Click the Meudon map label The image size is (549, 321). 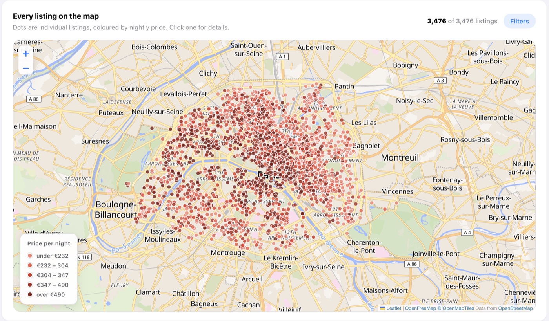click(113, 266)
